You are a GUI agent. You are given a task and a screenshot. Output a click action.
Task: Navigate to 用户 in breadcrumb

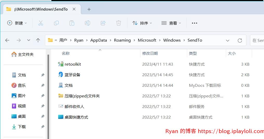[x=63, y=40]
